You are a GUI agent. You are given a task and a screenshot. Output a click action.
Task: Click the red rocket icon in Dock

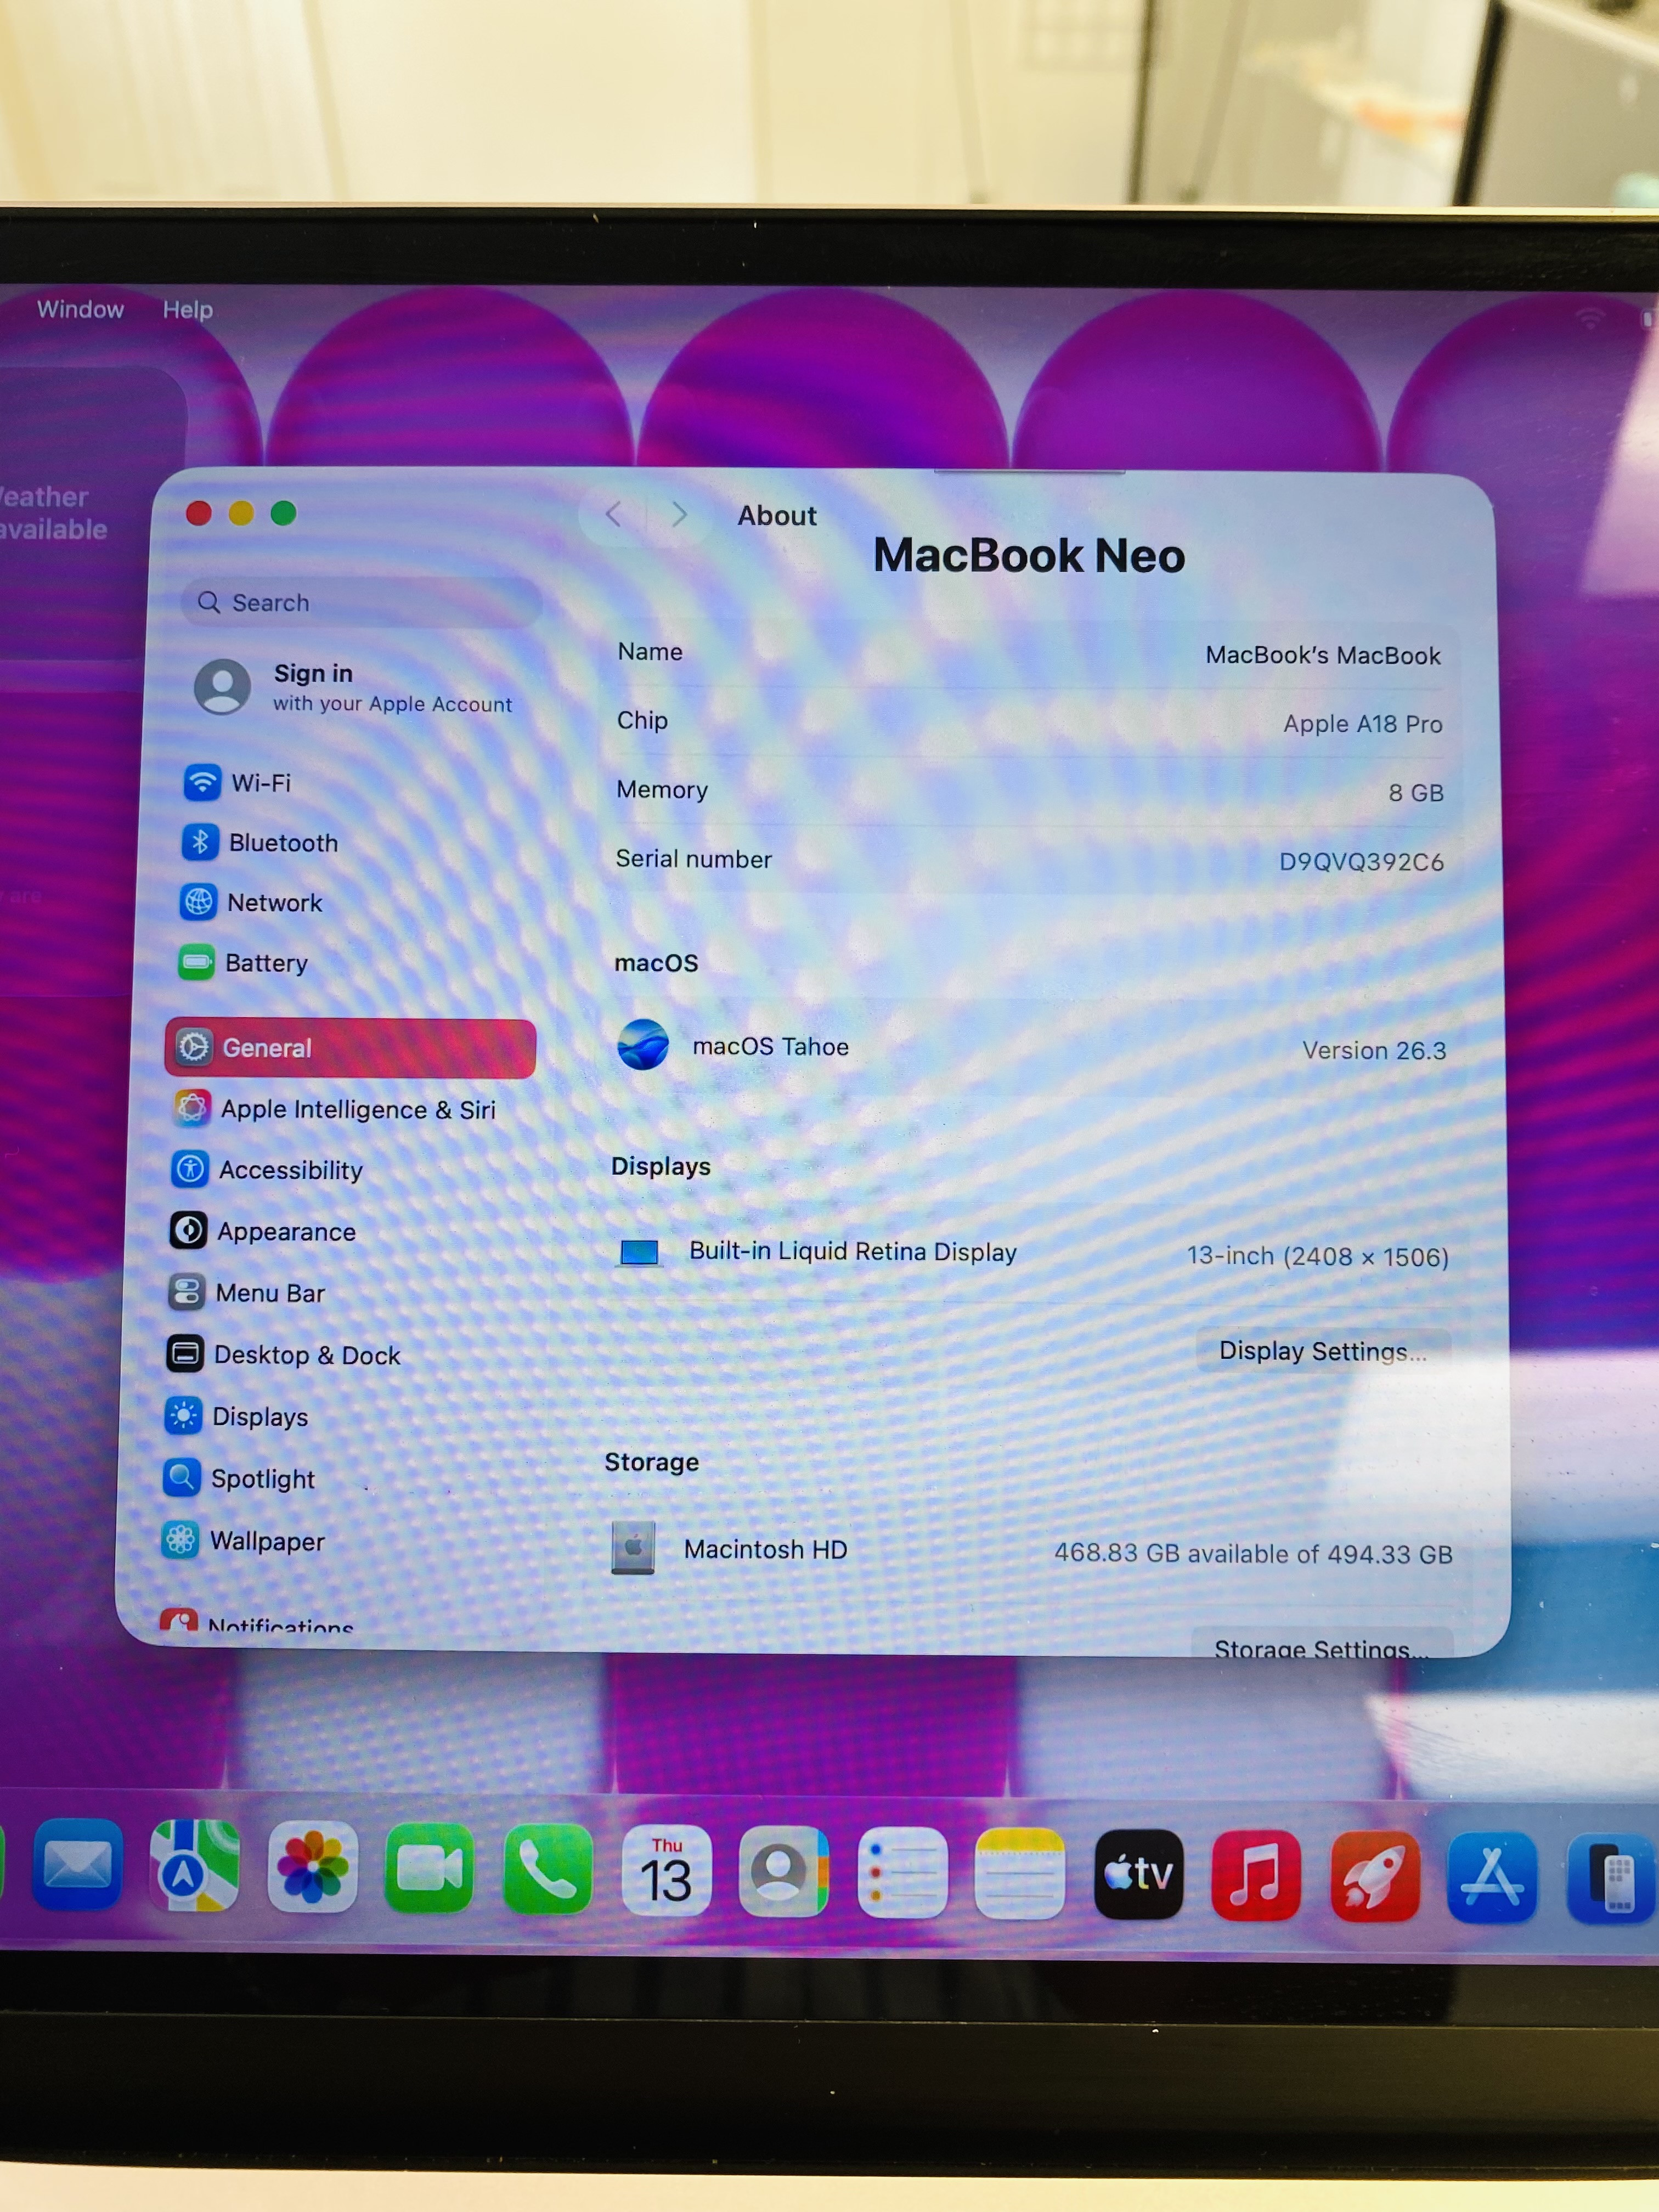pos(1375,1877)
